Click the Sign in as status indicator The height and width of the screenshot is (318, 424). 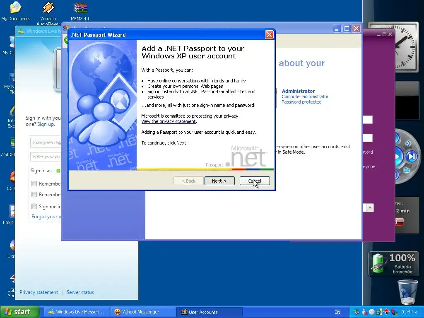coord(58,171)
